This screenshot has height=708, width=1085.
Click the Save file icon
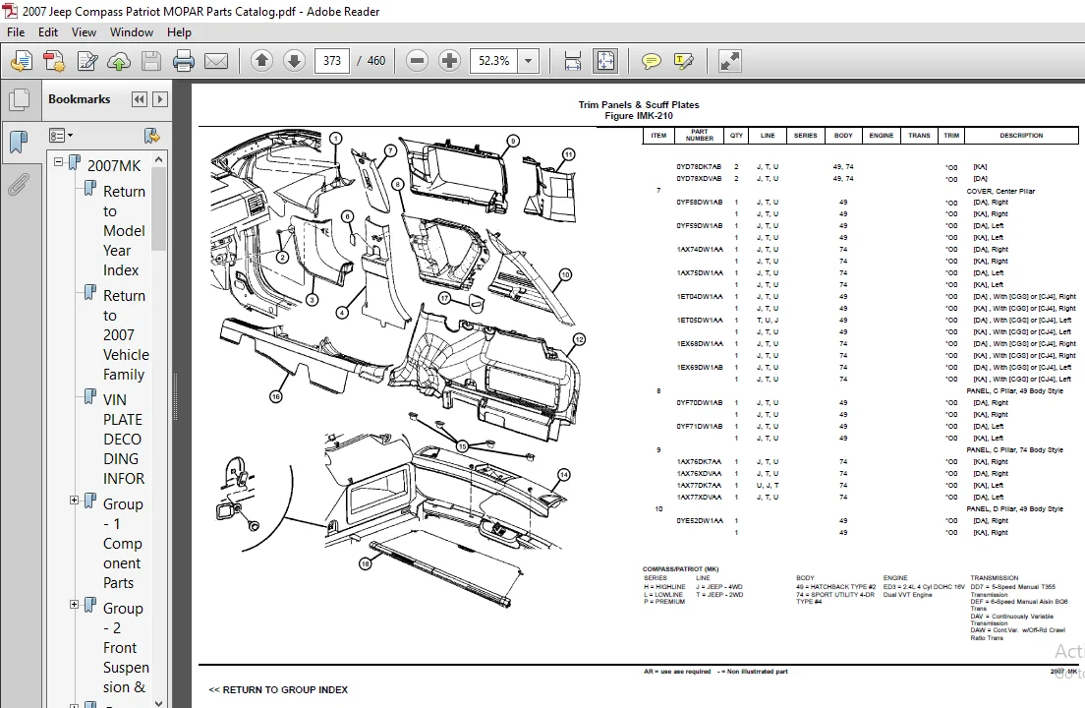point(150,62)
